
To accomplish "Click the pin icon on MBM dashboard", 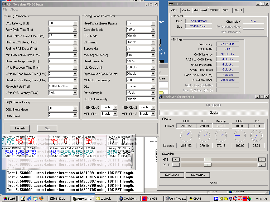I will point(133,140).
